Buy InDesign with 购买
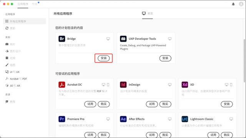This screenshot has width=246, height=138. point(165,104)
